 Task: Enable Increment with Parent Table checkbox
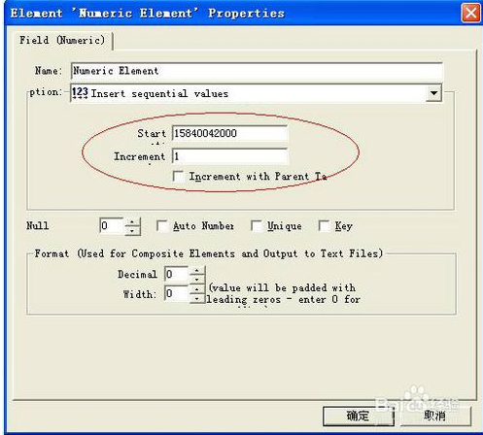179,177
